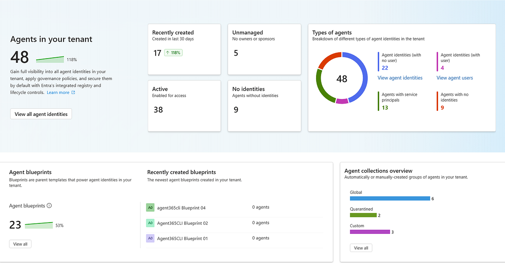Click View all agent identities button
Viewport: 505px width, 263px height.
(x=41, y=114)
